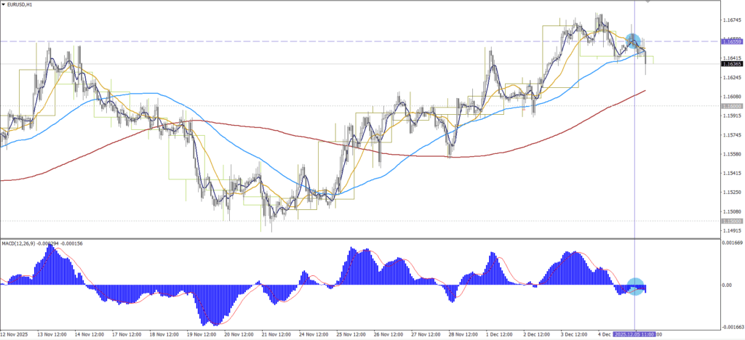Click the highlighted 2025.12.05 11:00 time tag
This screenshot has width=745, height=340.
point(634,335)
